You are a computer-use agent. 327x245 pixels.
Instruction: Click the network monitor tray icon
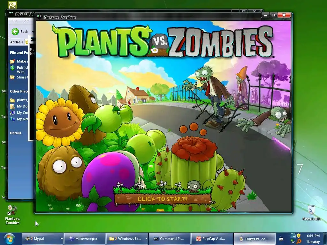click(x=293, y=236)
